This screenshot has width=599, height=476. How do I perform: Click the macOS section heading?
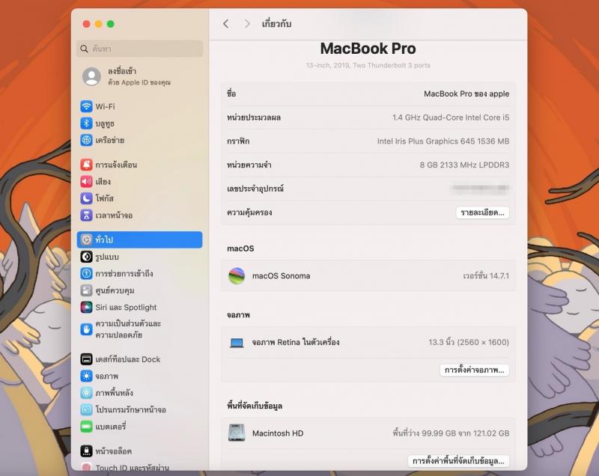pyautogui.click(x=240, y=248)
